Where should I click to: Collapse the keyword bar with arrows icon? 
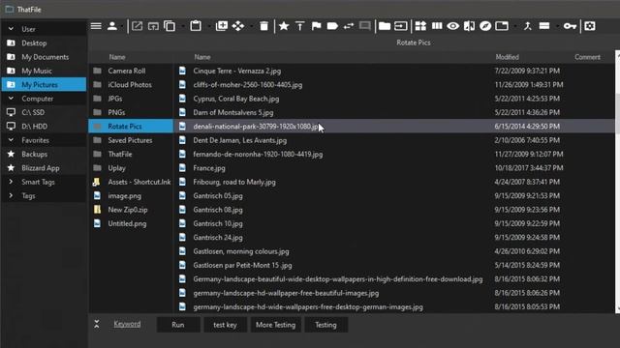[97, 325]
